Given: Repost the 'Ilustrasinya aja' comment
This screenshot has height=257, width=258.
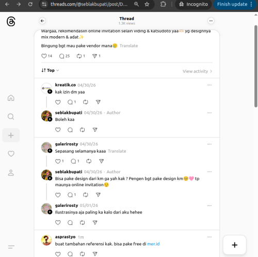Looking at the screenshot, I should tap(83, 222).
